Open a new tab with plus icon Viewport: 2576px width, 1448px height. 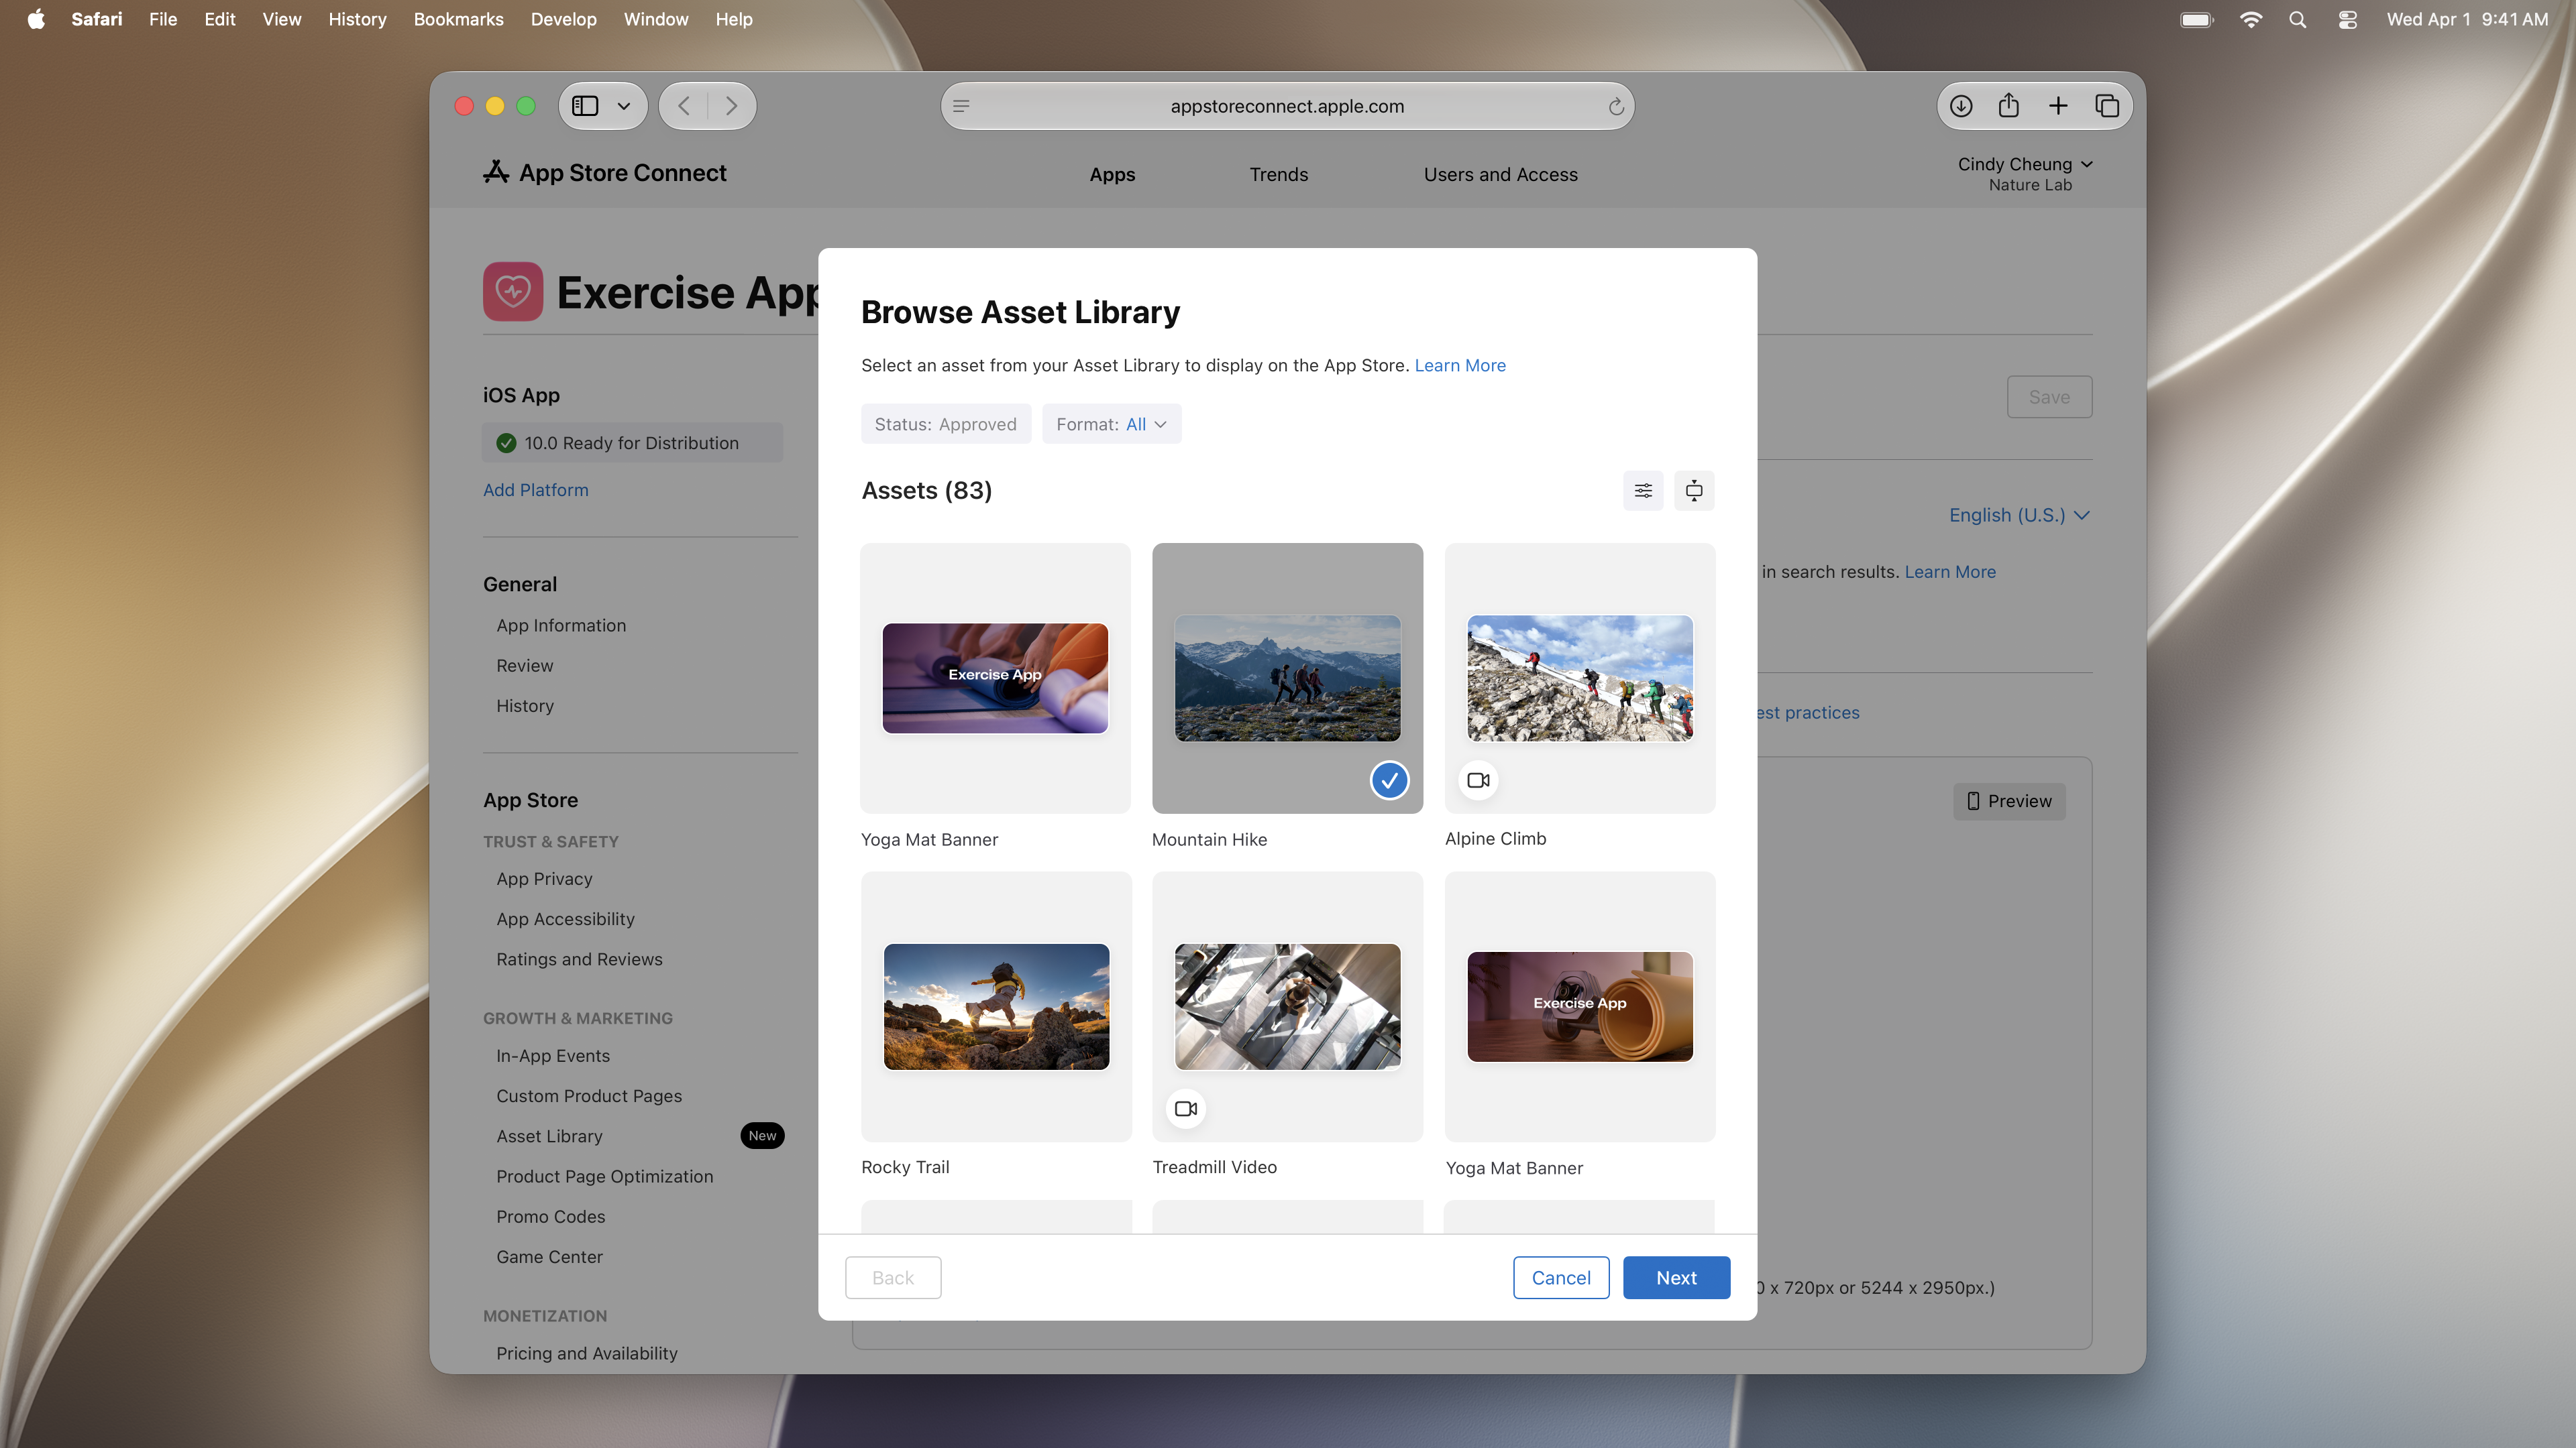[2058, 106]
